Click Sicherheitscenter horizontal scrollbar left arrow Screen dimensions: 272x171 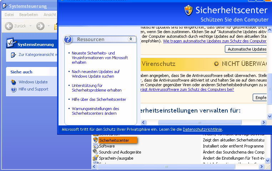(x=143, y=122)
